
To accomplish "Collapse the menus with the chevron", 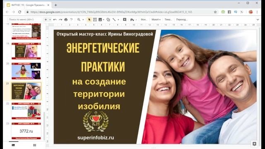I will [x=258, y=19].
